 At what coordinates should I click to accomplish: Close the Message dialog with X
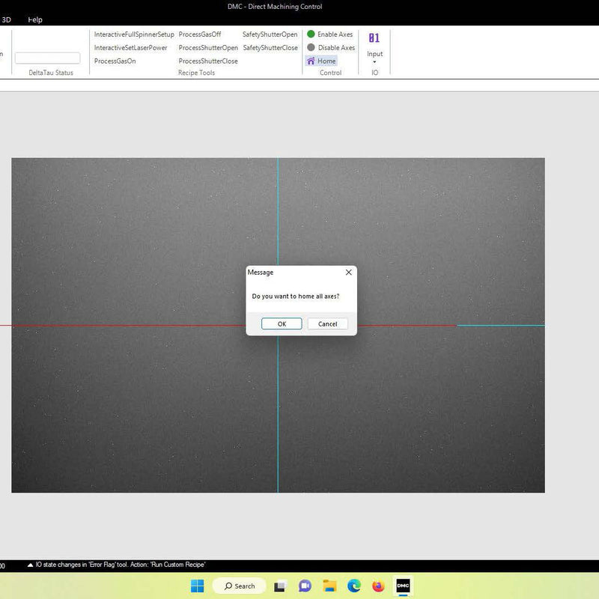(348, 273)
